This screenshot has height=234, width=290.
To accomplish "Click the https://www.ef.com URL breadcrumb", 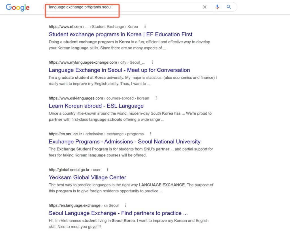I will (x=65, y=27).
